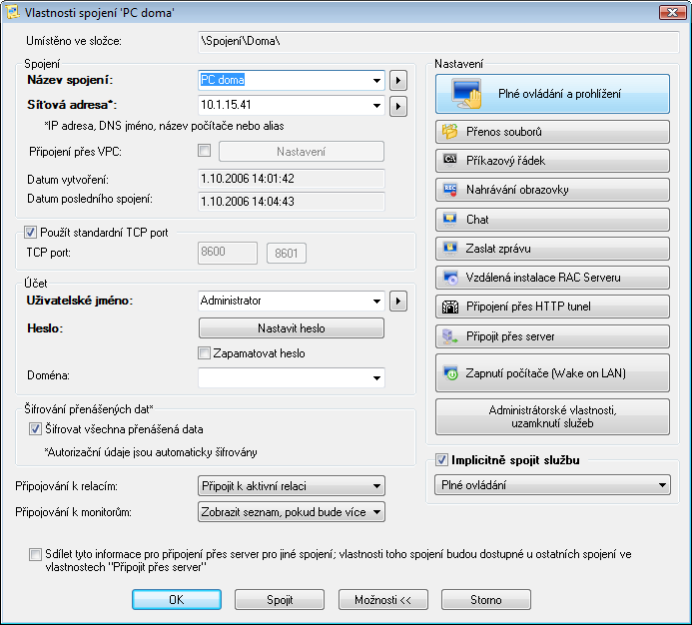Click the connect-via-server icon
This screenshot has width=692, height=625.
click(x=450, y=336)
